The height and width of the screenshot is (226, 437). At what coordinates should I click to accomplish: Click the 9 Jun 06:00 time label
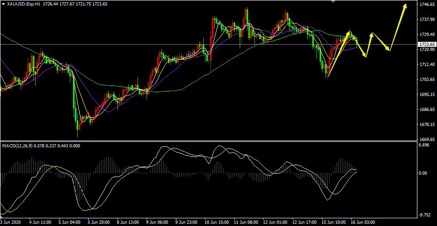pos(157,222)
